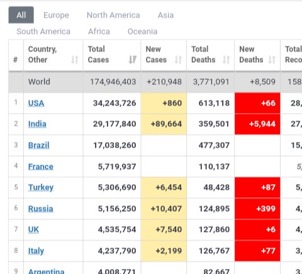
Task: Select Turkey total deaths 48,428
Action: [216, 187]
